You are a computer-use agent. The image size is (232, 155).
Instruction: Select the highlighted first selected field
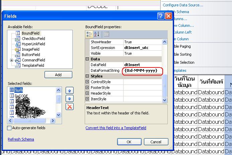pos(19,90)
